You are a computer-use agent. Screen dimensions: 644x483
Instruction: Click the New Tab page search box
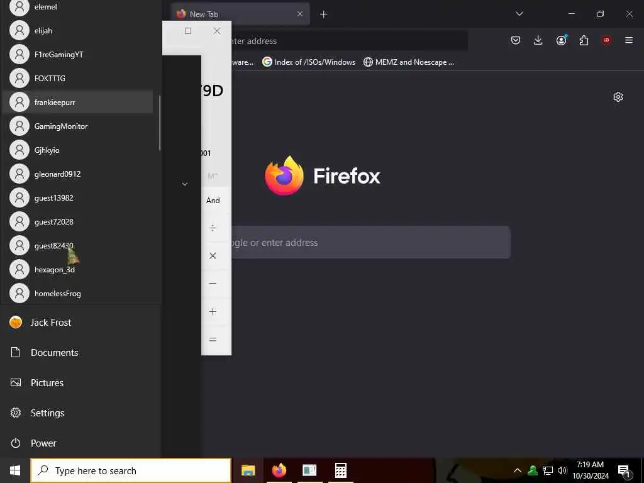click(x=371, y=242)
